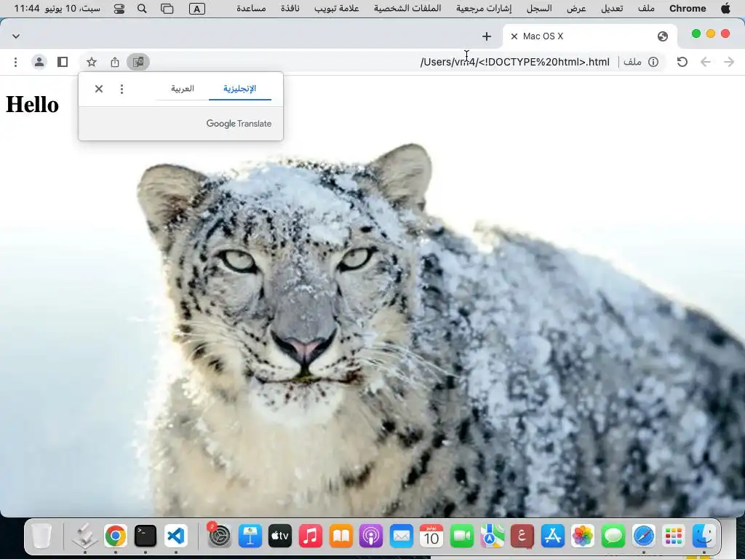
Task: Close the Mac OS X tab
Action: coord(514,36)
